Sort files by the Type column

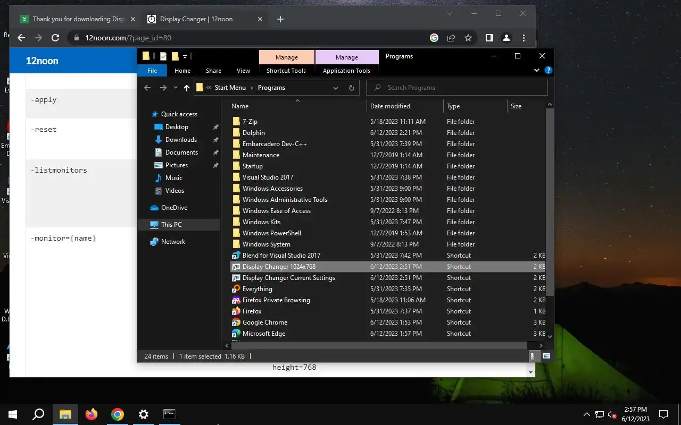[475, 106]
